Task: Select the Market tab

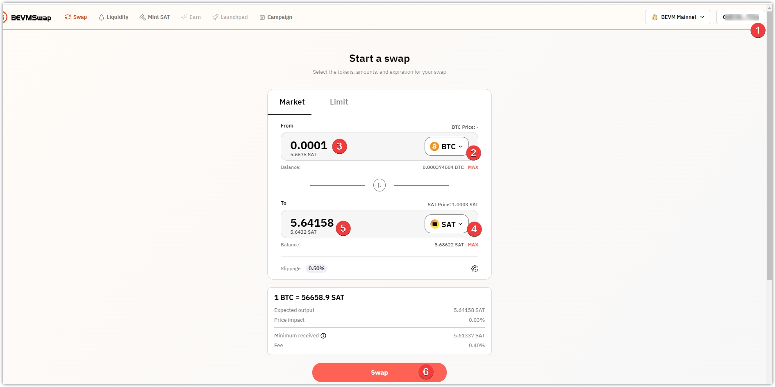Action: click(292, 102)
